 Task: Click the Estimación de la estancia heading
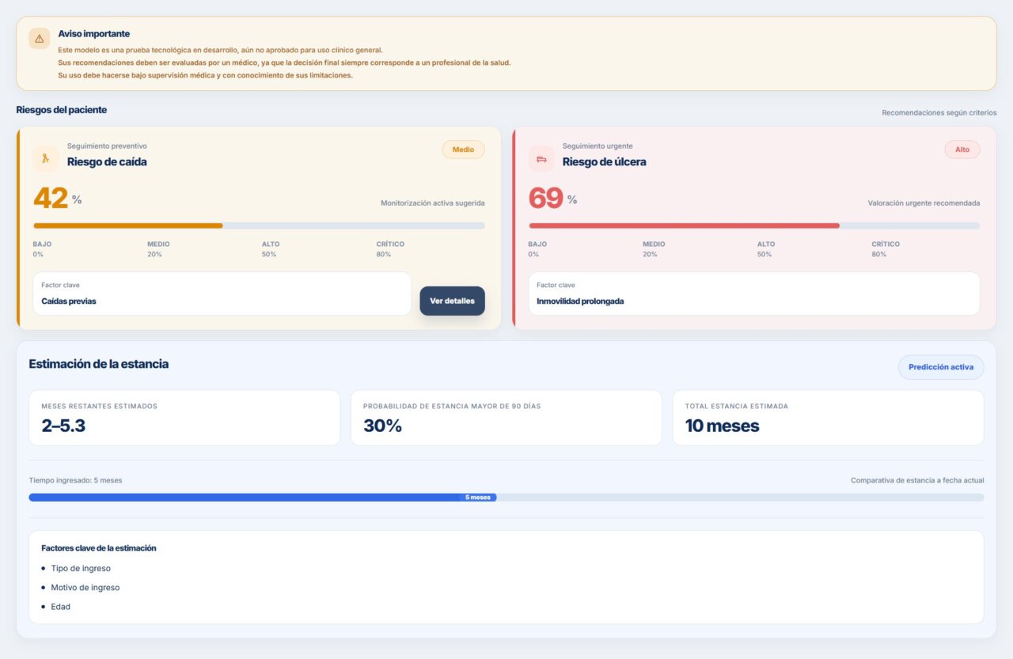click(99, 364)
